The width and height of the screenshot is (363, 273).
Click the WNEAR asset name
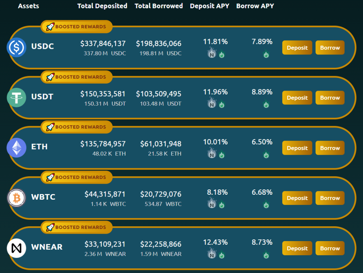click(x=47, y=247)
